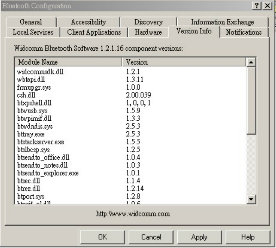Screen dimensions: 276x248
Task: Select the btstackserver.exe module
Action: click(x=41, y=142)
